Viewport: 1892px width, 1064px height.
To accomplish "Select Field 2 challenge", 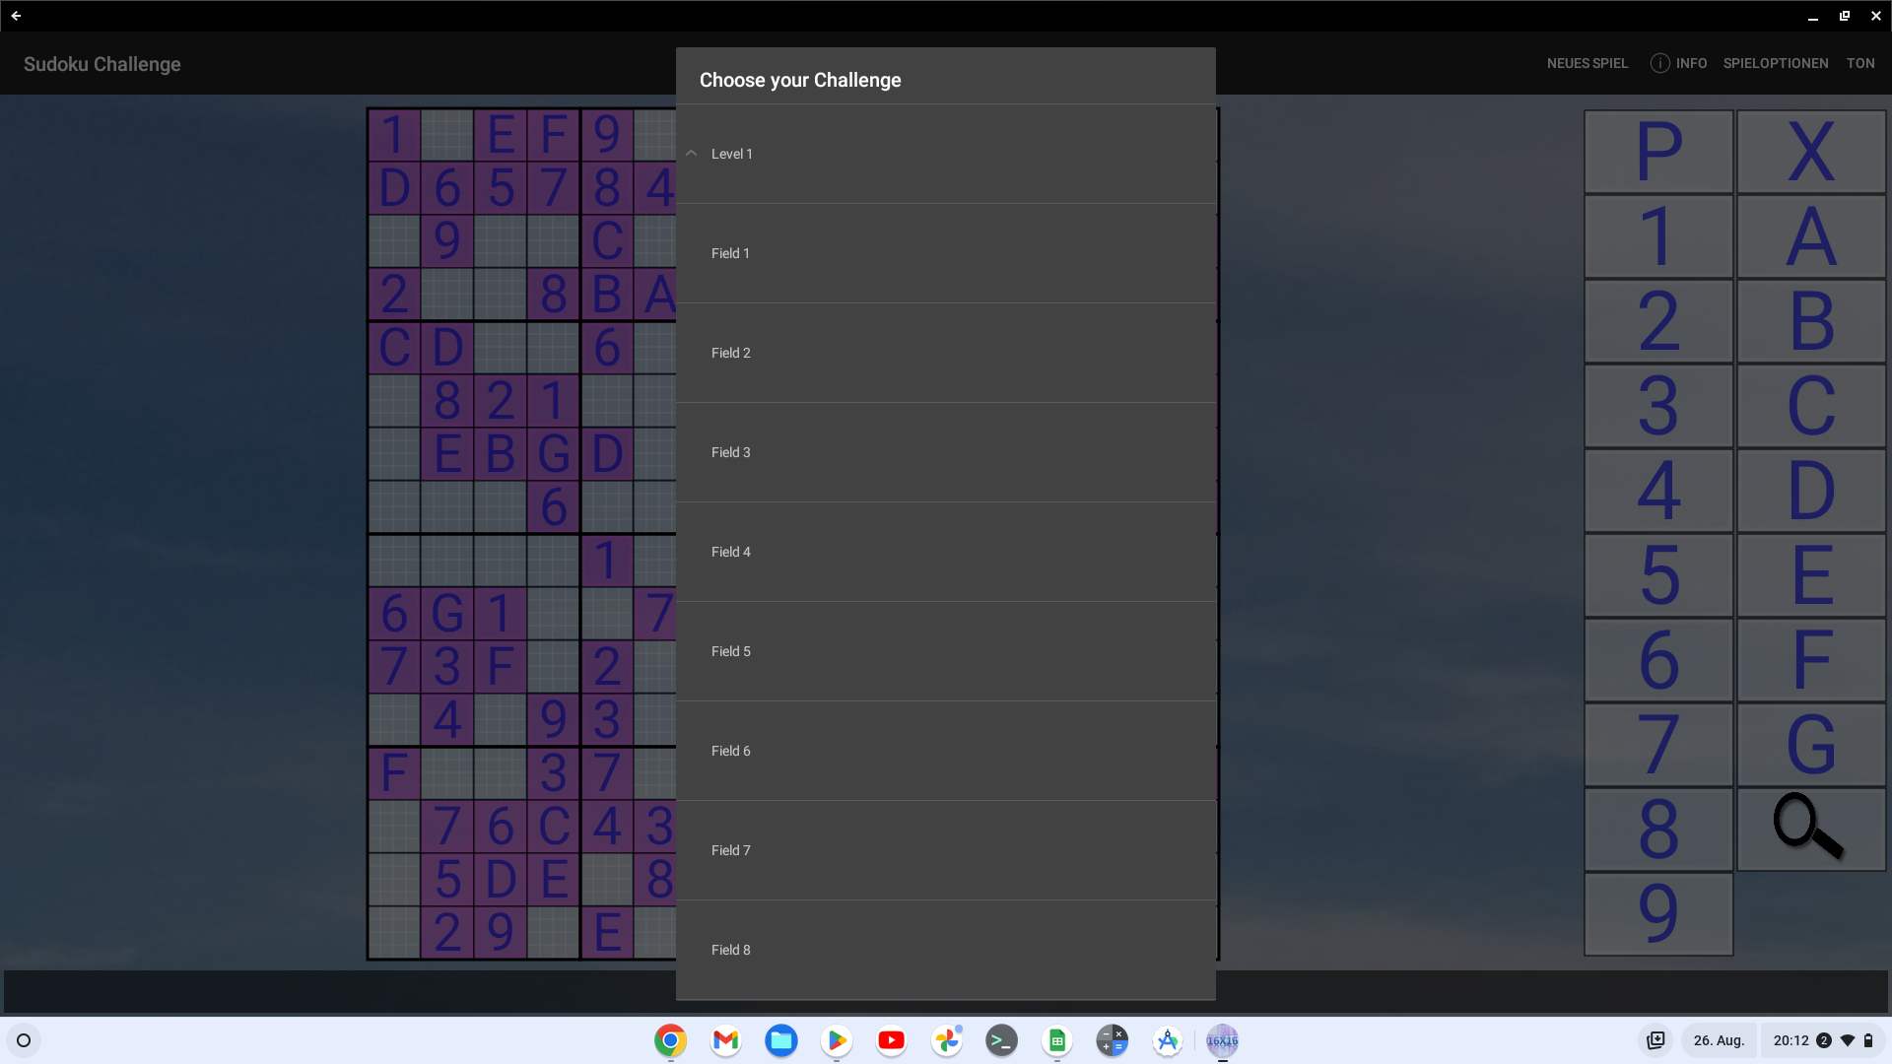I will 945,353.
